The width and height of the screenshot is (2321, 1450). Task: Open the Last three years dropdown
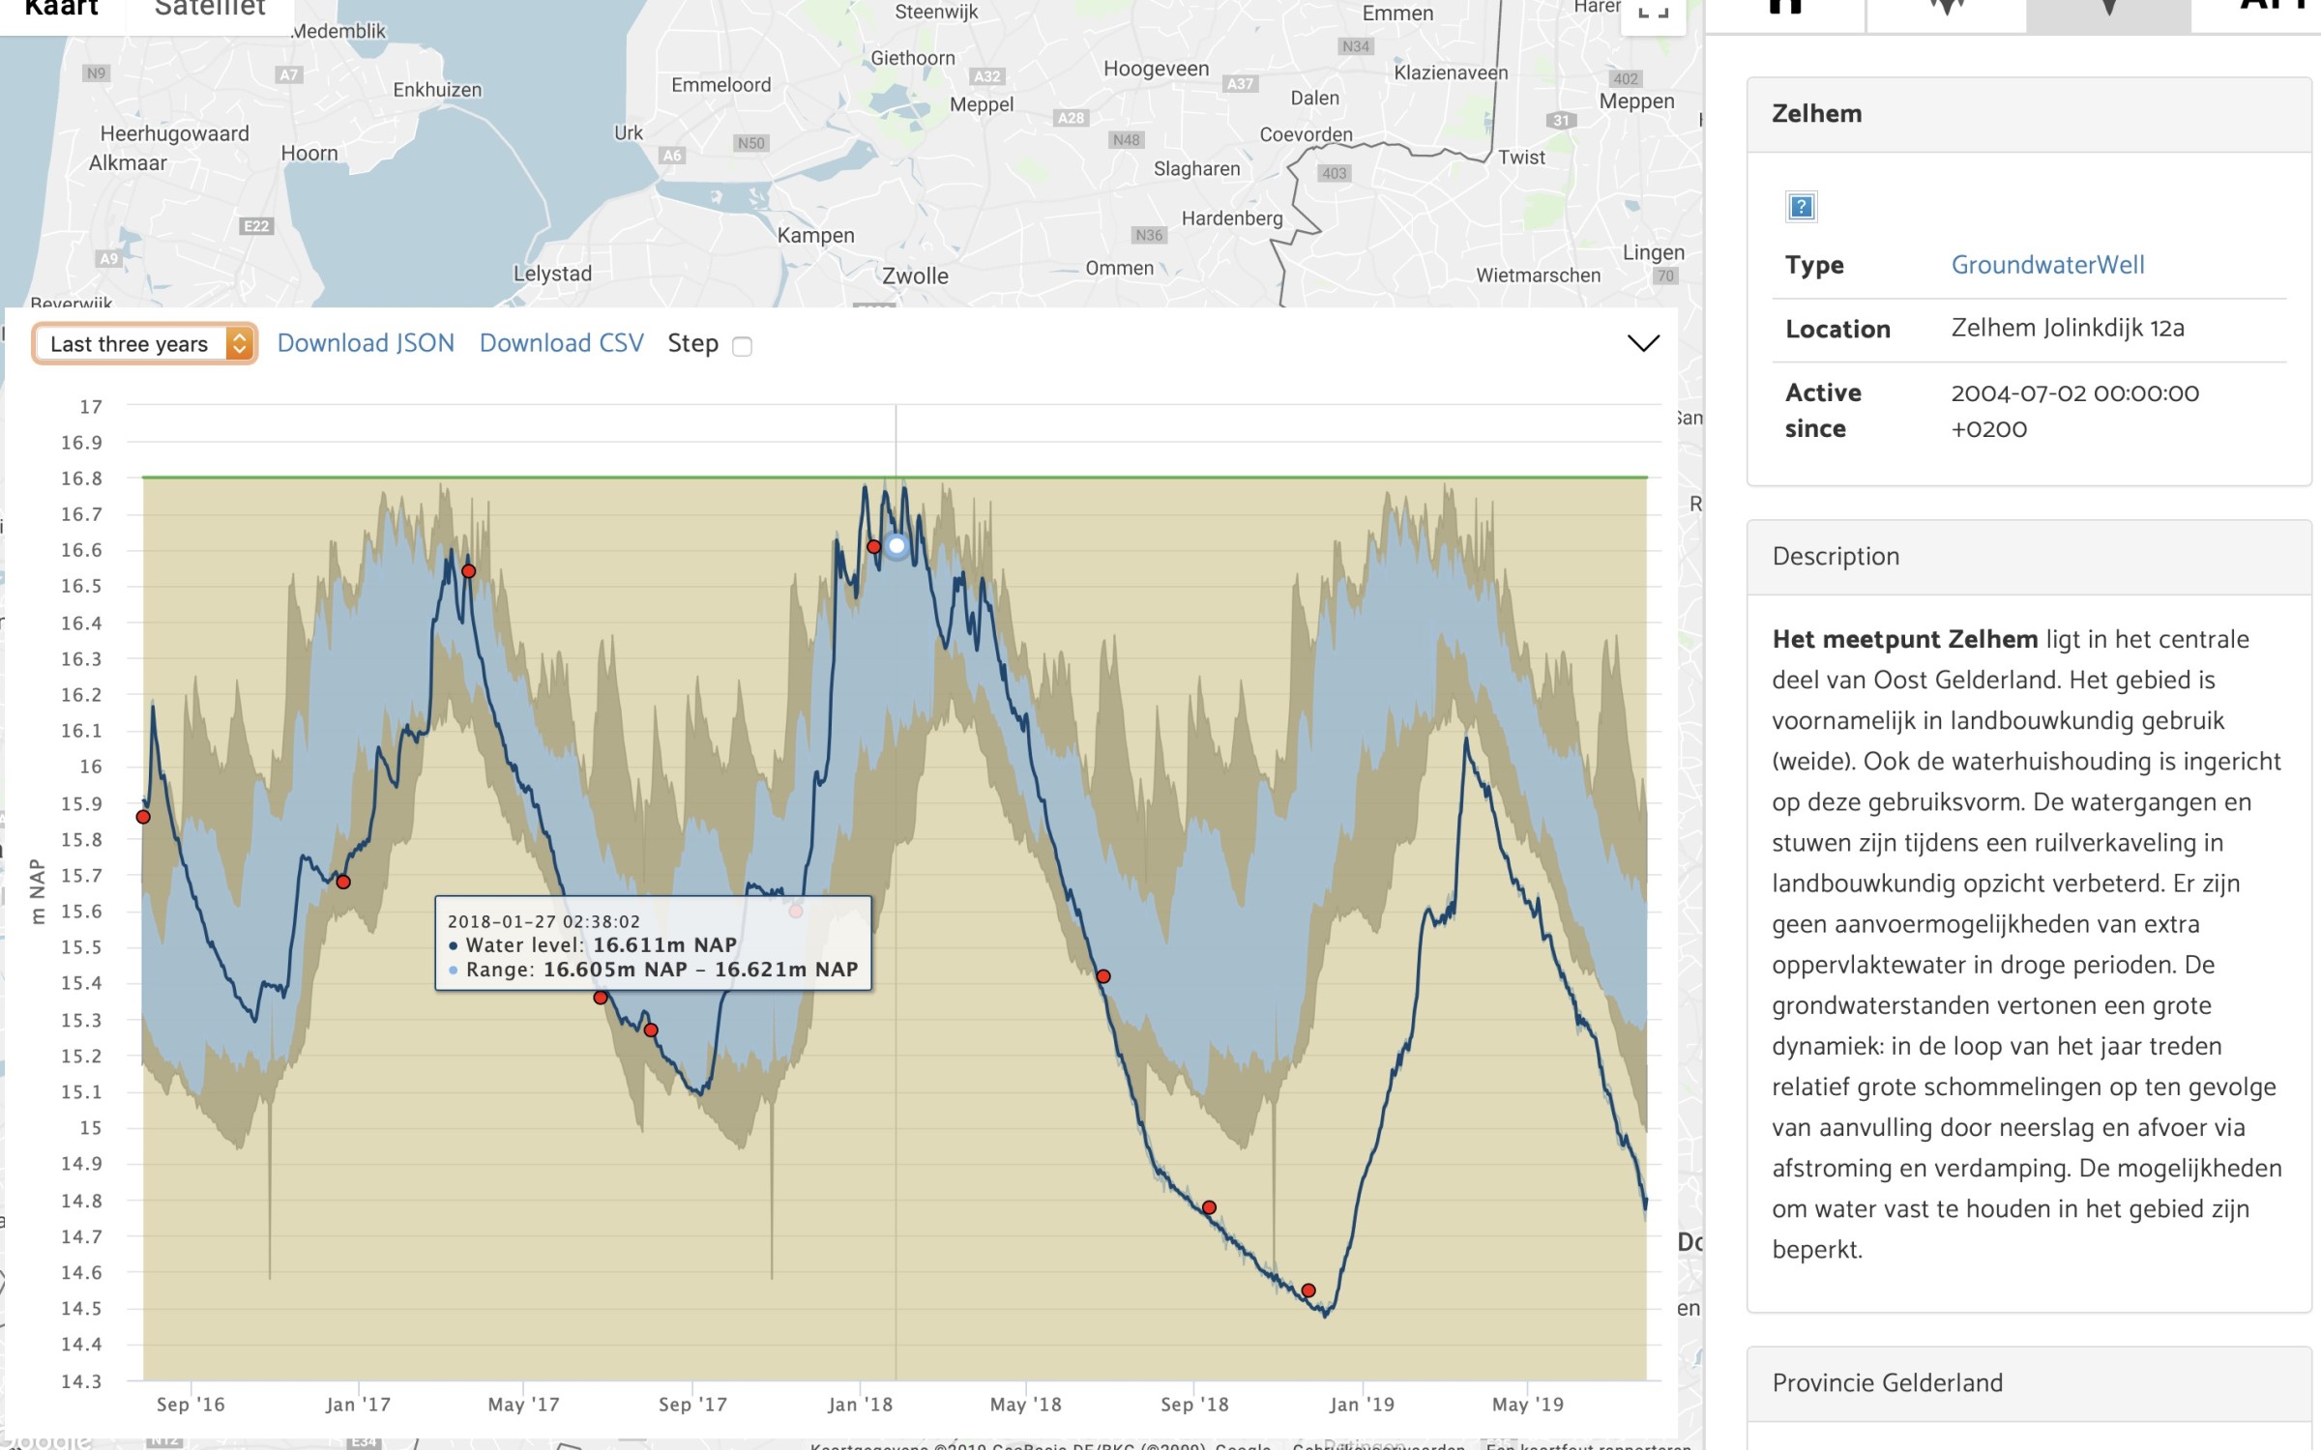point(144,344)
